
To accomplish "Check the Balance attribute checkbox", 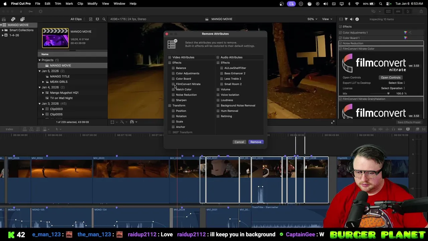I will click(173, 68).
